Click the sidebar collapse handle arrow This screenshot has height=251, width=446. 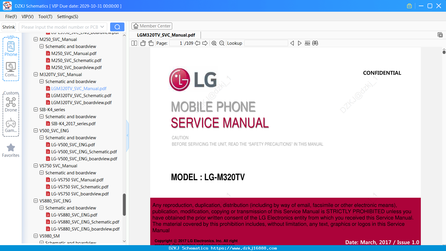click(x=127, y=135)
